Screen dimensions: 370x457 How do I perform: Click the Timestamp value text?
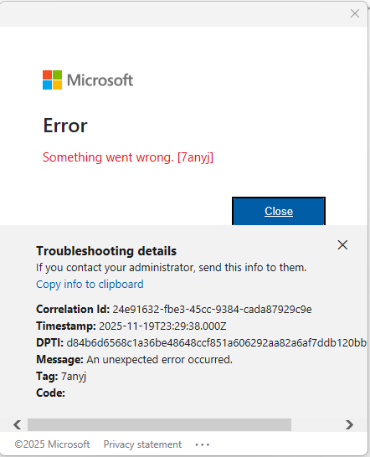coord(162,326)
